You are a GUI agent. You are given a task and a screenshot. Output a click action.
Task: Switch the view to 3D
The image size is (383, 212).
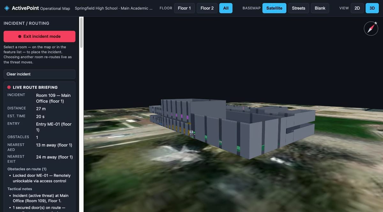click(x=372, y=8)
